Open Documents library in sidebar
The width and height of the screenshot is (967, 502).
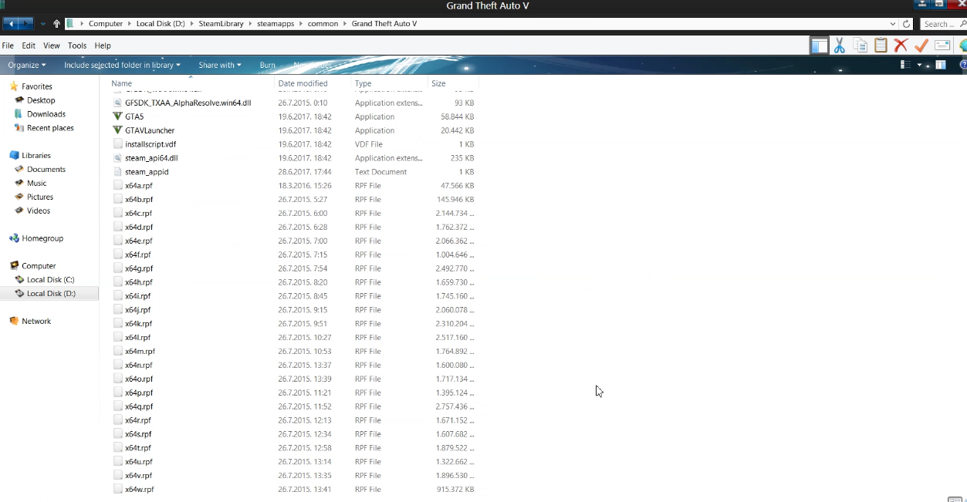[46, 169]
